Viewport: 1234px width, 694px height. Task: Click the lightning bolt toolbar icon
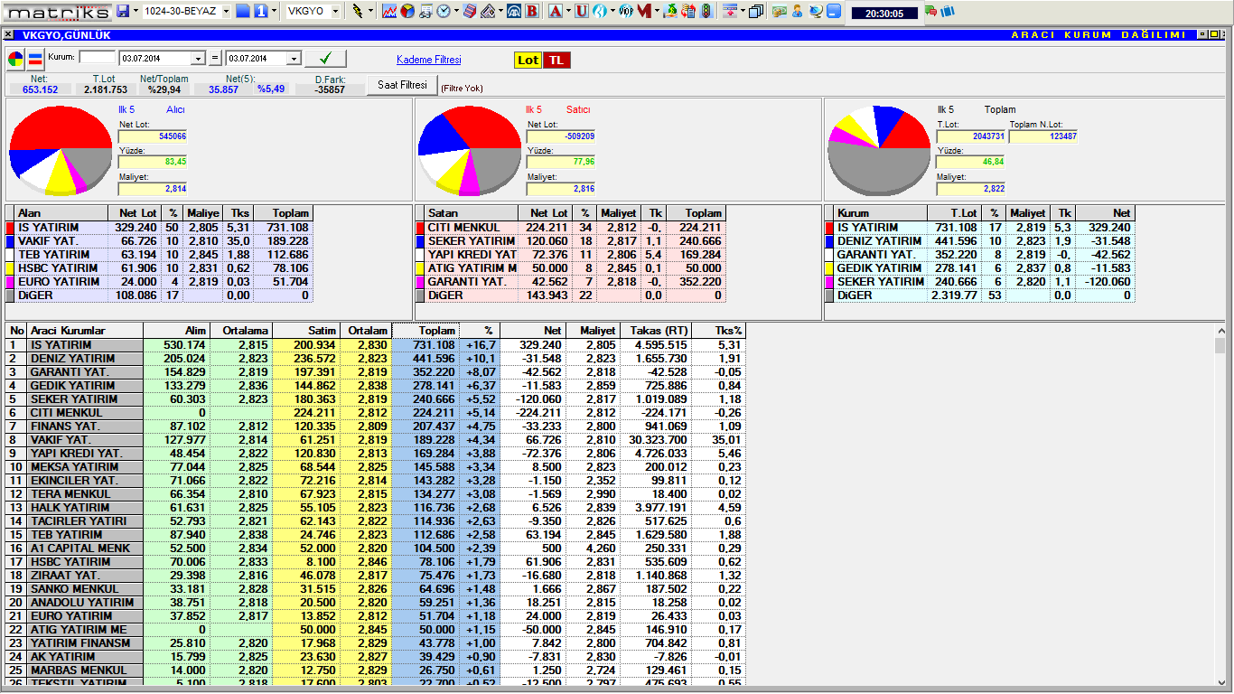coord(358,12)
